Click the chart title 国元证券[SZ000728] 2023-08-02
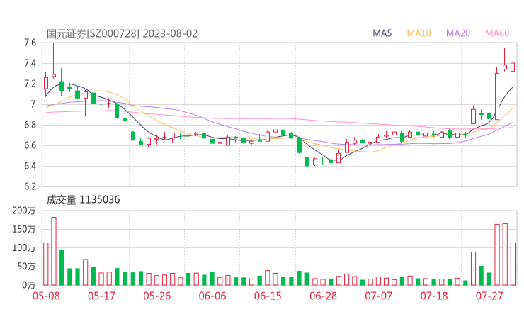The image size is (524, 312). 122,34
